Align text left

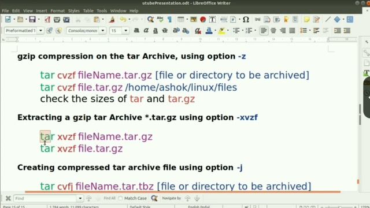(x=264, y=31)
